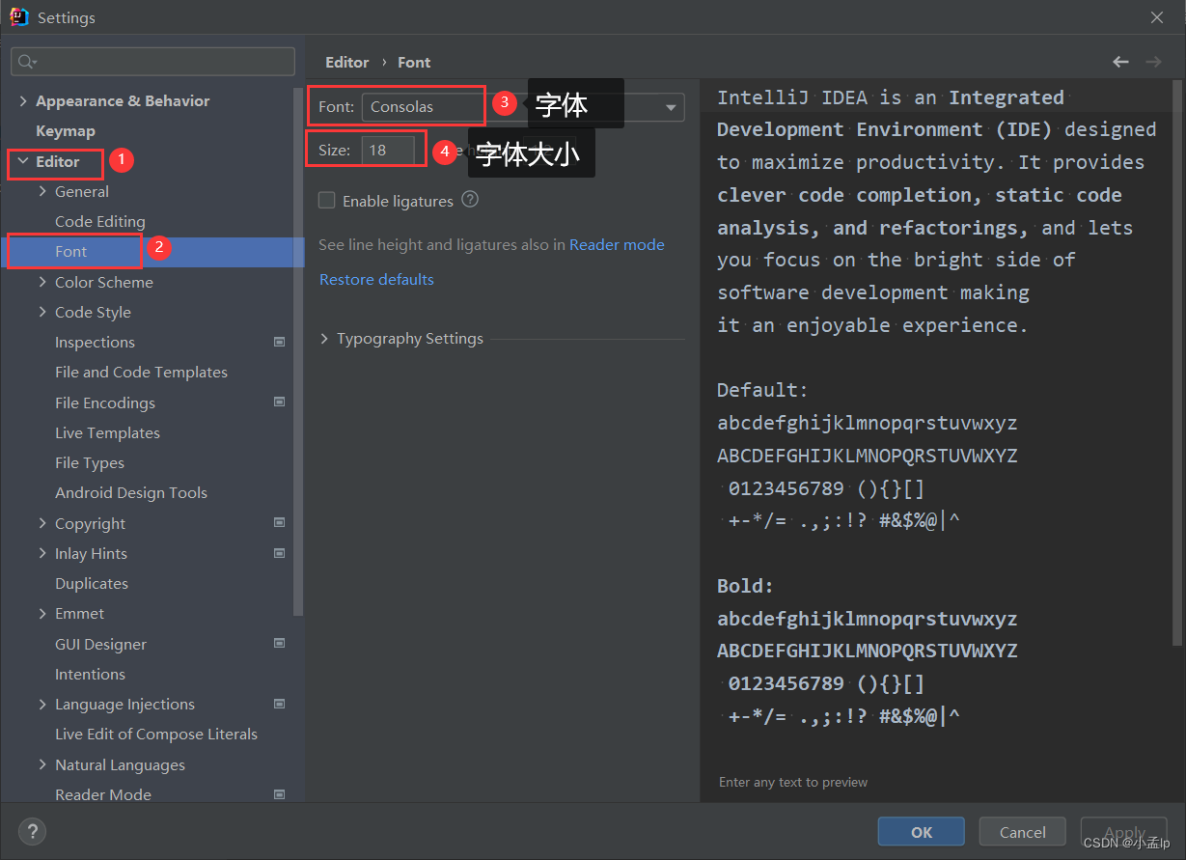Collapse the Editor section
This screenshot has width=1186, height=860.
(23, 161)
